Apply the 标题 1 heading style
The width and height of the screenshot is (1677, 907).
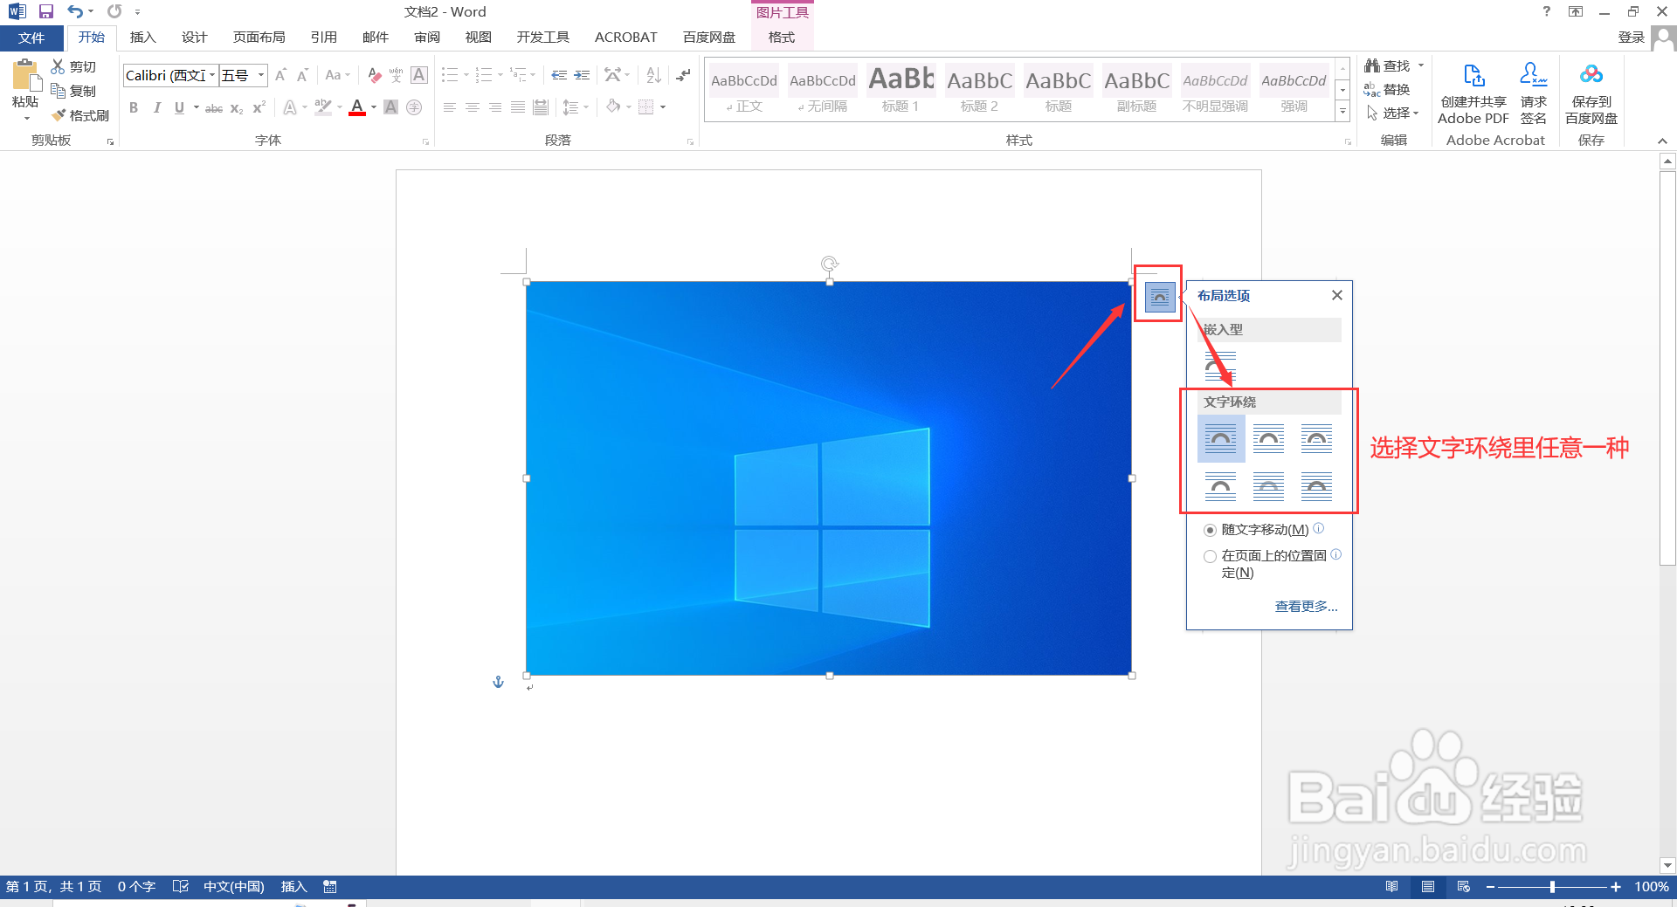point(901,91)
